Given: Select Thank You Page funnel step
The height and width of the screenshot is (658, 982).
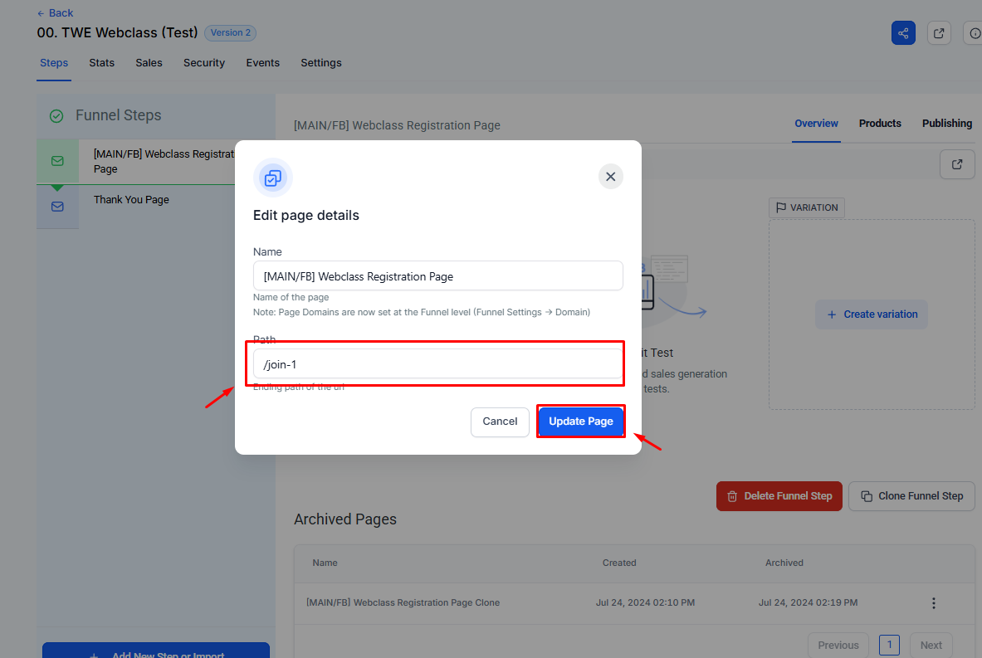Looking at the screenshot, I should 131,200.
